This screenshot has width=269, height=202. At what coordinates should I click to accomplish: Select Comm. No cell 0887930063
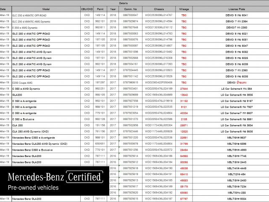pos(130,34)
